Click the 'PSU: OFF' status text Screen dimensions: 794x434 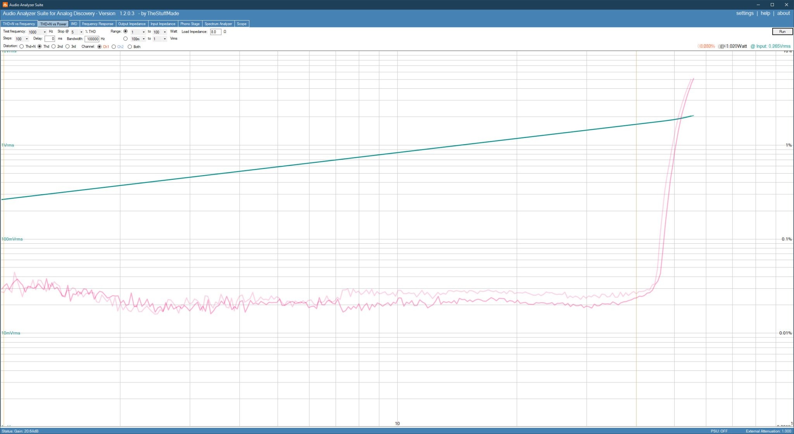[x=719, y=431]
